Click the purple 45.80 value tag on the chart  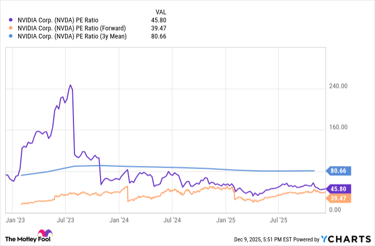tap(340, 189)
